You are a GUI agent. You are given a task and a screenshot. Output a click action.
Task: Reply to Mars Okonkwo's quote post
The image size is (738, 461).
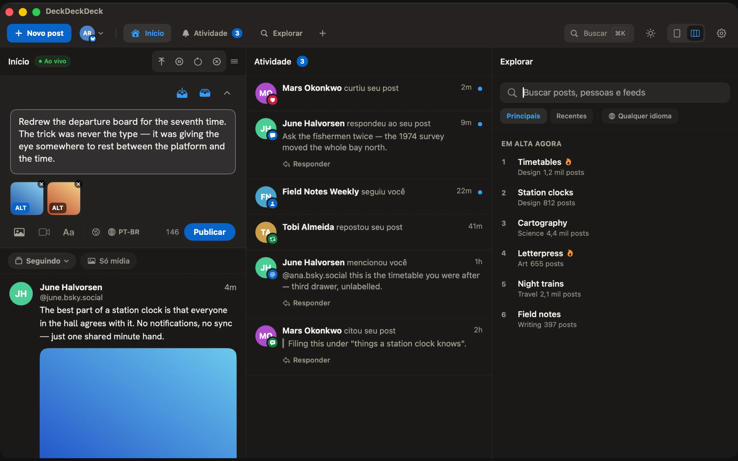tap(306, 360)
